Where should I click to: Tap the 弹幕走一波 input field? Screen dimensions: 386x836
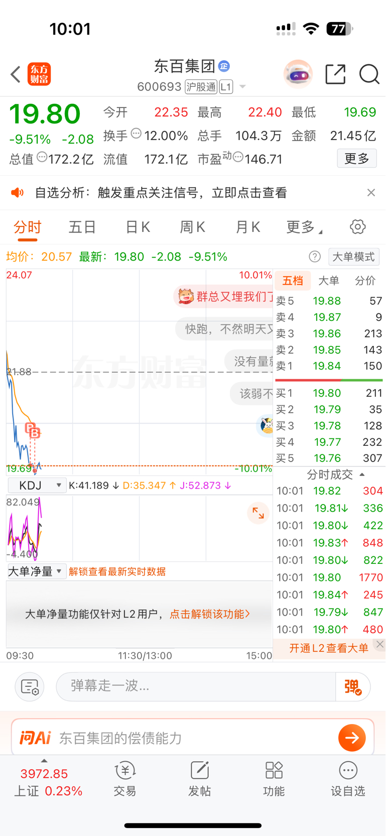point(196,686)
